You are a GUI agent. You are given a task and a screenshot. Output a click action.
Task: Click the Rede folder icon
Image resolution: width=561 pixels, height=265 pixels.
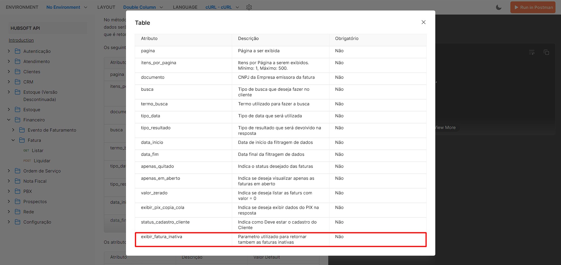(x=18, y=212)
